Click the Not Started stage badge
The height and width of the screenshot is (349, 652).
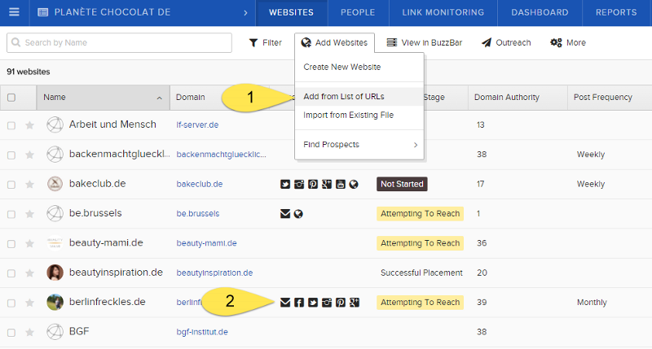tap(402, 184)
